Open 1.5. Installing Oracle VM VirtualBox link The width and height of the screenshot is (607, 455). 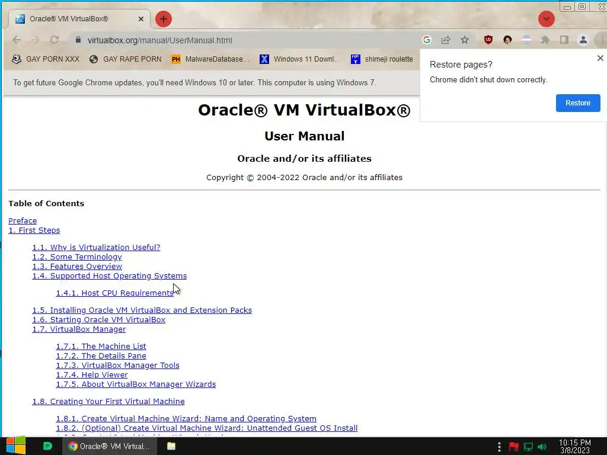(142, 310)
